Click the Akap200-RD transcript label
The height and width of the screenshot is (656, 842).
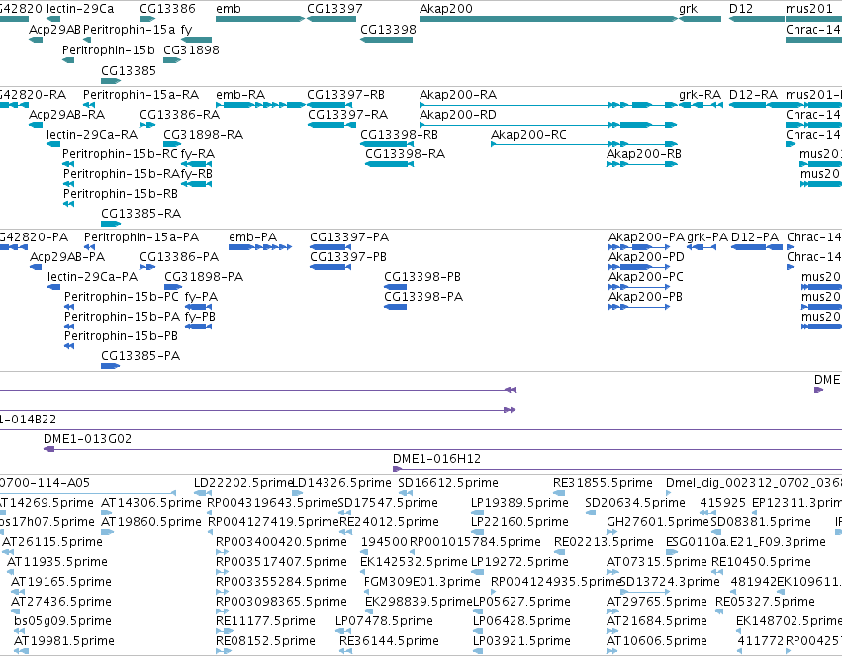tap(458, 115)
